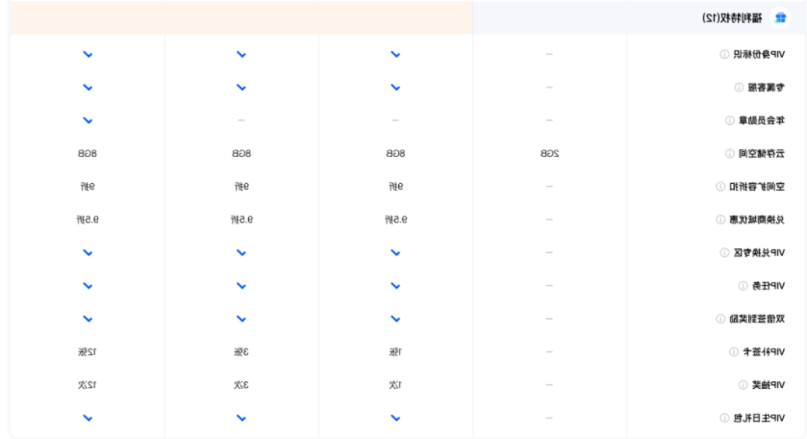Viewport: 807px width, 439px height.
Task: Click the 12张 value in the VIP补签卡 row
Action: [88, 351]
